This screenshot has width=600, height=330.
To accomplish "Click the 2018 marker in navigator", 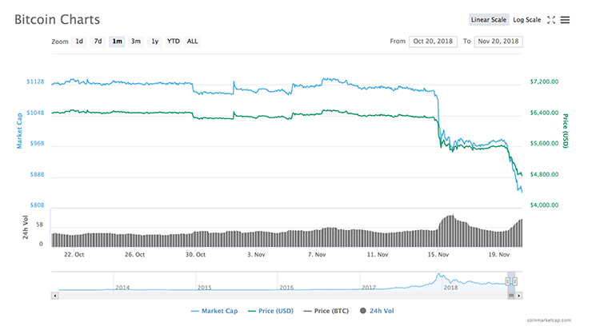I will [x=450, y=288].
